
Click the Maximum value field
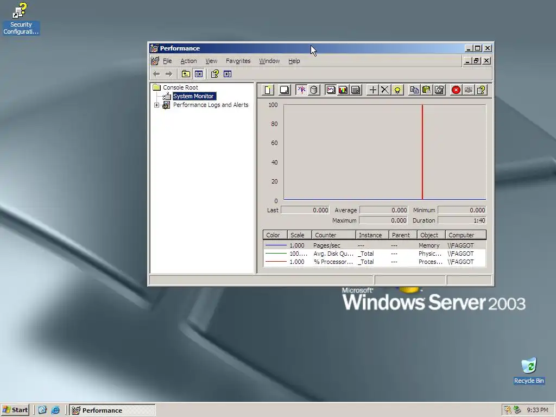(384, 220)
